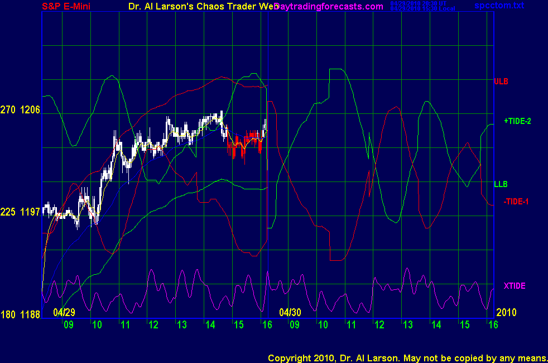Viewport: 548px width, 363px height.
Task: Select the 180 1188 price label
Action: coord(20,314)
